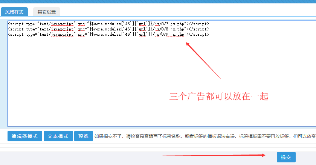The image size is (316, 165).
Task: Switch to 文本模式
Action: 58,136
